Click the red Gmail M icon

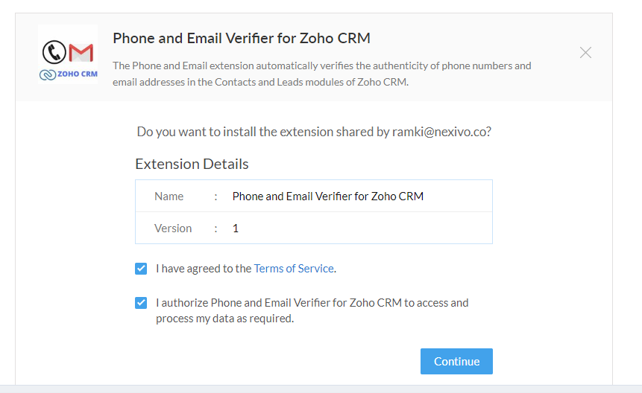[81, 53]
